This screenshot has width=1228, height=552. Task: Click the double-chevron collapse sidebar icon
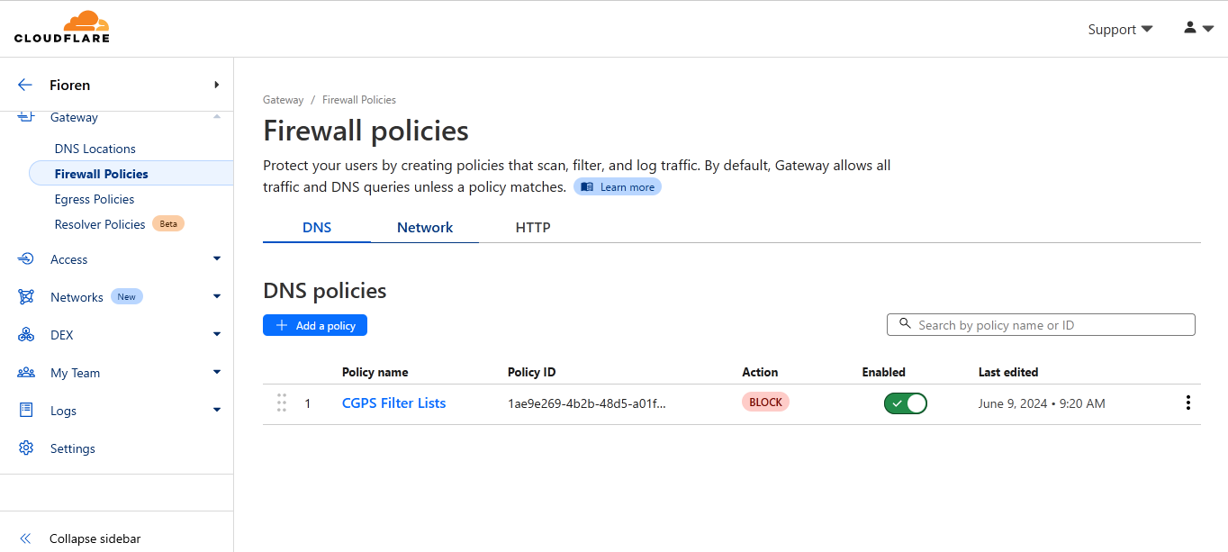pos(26,538)
